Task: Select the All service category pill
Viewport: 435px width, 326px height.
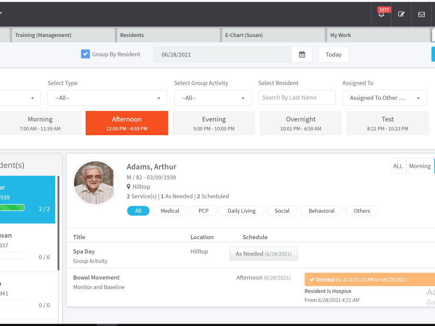Action: coord(138,211)
